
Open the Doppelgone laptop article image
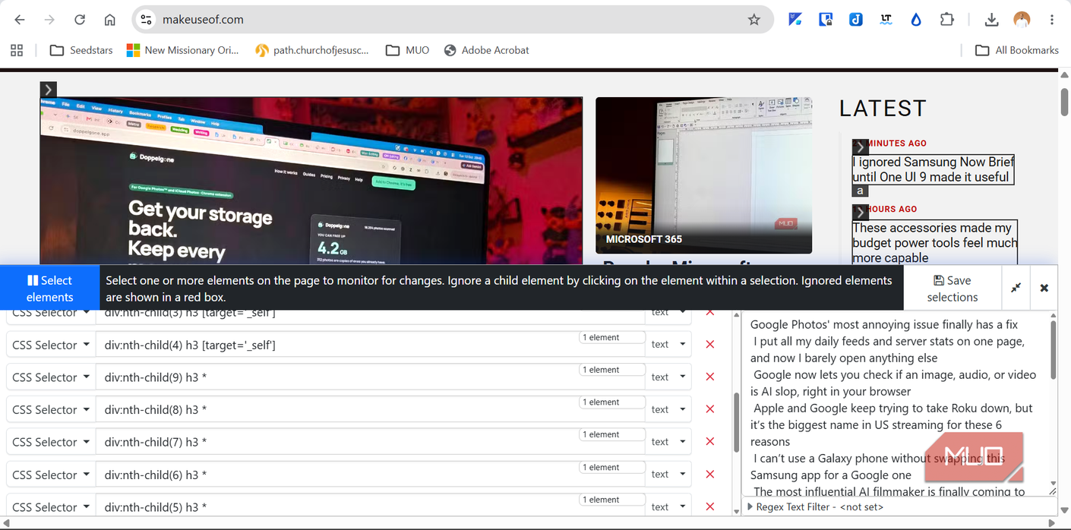(311, 181)
